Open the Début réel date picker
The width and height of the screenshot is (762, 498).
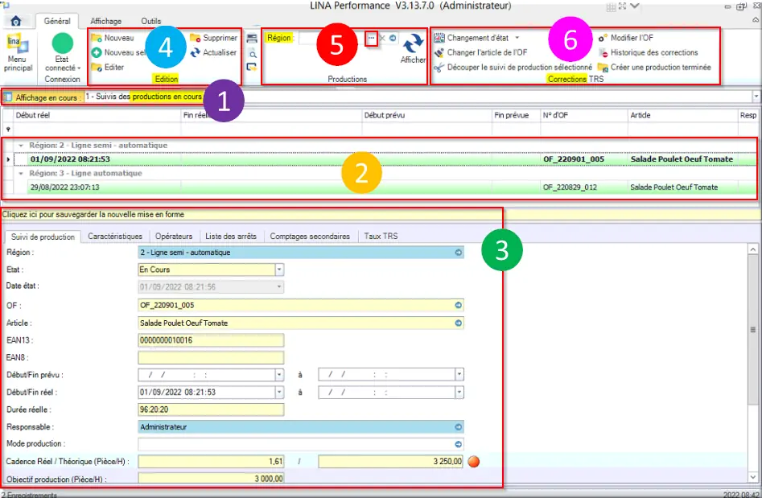279,393
